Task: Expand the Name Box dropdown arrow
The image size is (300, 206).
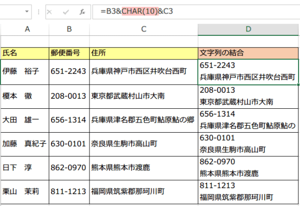Action: pos(27,11)
